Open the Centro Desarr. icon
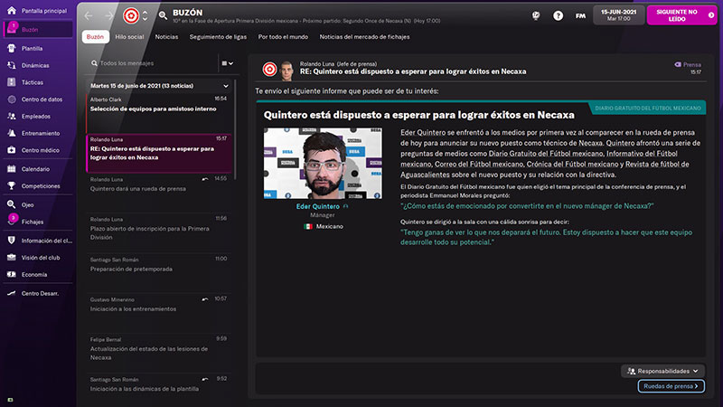 (12, 293)
